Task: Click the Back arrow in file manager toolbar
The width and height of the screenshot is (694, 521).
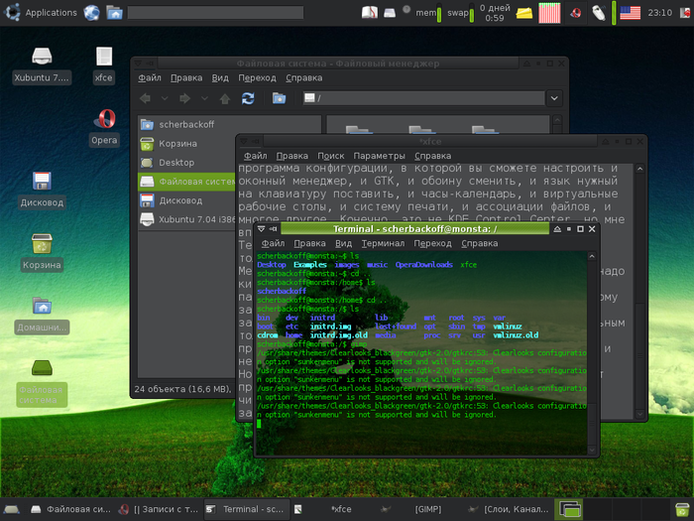Action: tap(145, 98)
